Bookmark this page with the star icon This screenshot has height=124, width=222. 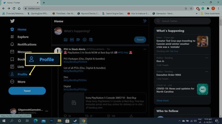tap(191, 8)
